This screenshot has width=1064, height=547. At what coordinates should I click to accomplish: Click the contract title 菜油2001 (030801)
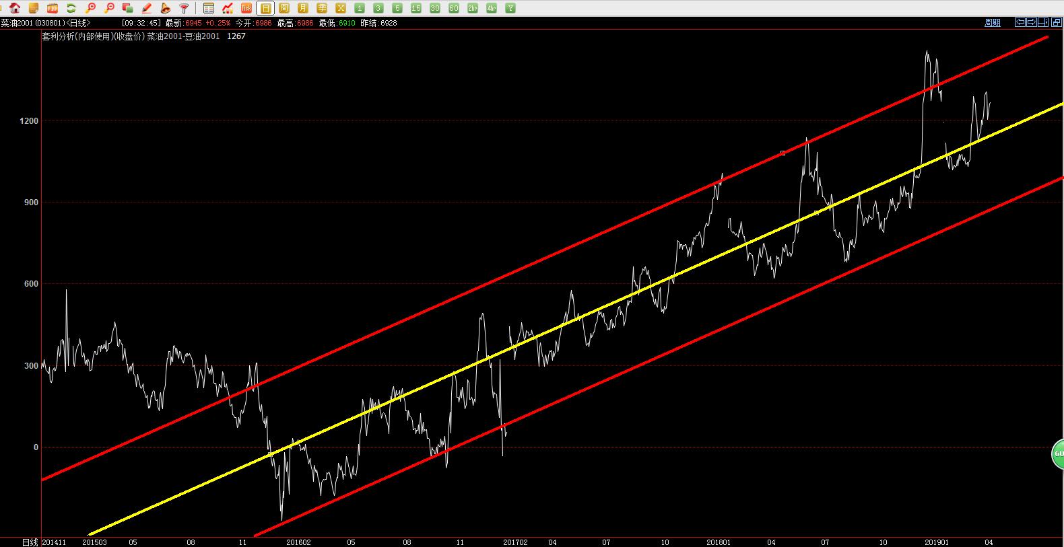click(x=32, y=23)
